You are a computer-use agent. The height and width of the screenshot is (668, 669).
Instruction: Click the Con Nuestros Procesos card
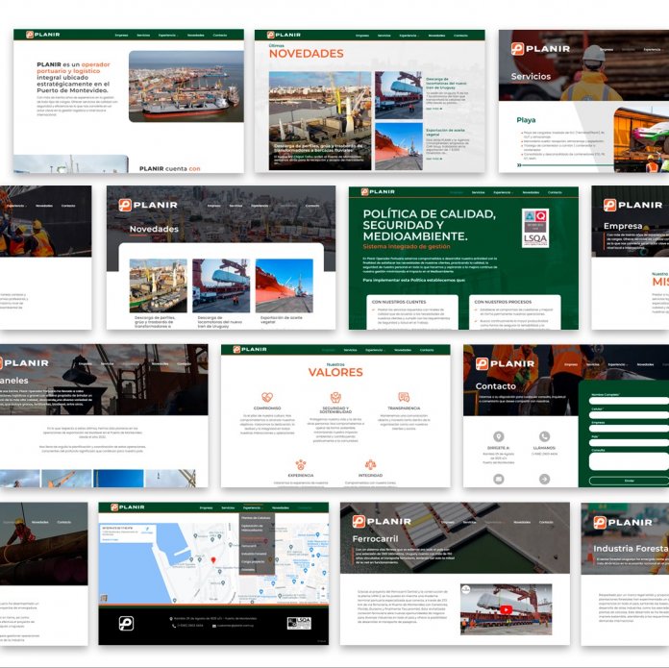click(514, 311)
